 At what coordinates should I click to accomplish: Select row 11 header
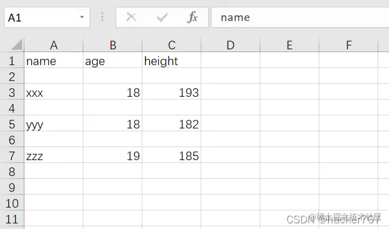point(12,219)
